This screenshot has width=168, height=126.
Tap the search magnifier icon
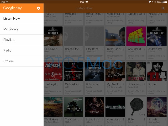pyautogui.click(x=163, y=8)
